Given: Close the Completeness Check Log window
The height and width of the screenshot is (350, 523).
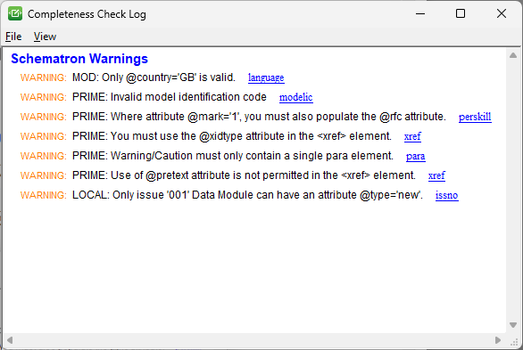Looking at the screenshot, I should point(502,13).
